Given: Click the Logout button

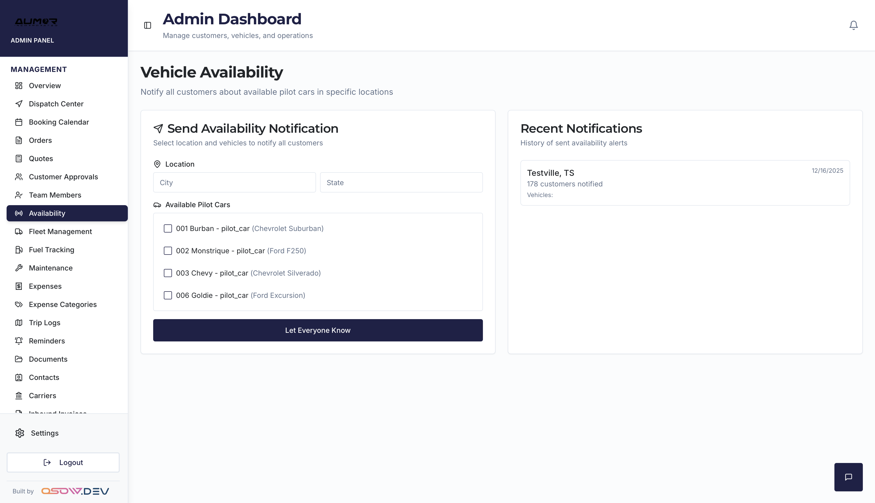Looking at the screenshot, I should click(x=63, y=462).
